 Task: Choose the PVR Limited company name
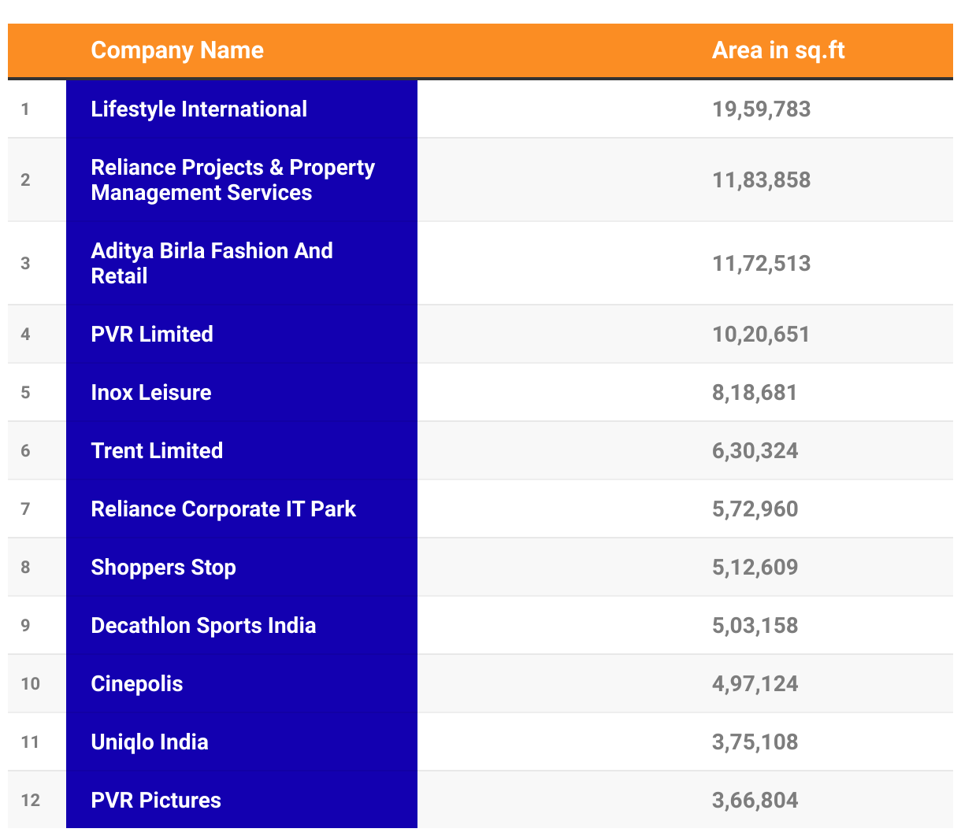[x=152, y=335]
